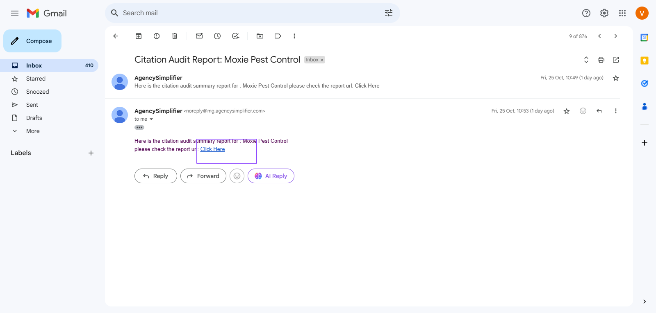
Task: Get add-ons plus icon in side panel
Action: tap(645, 143)
